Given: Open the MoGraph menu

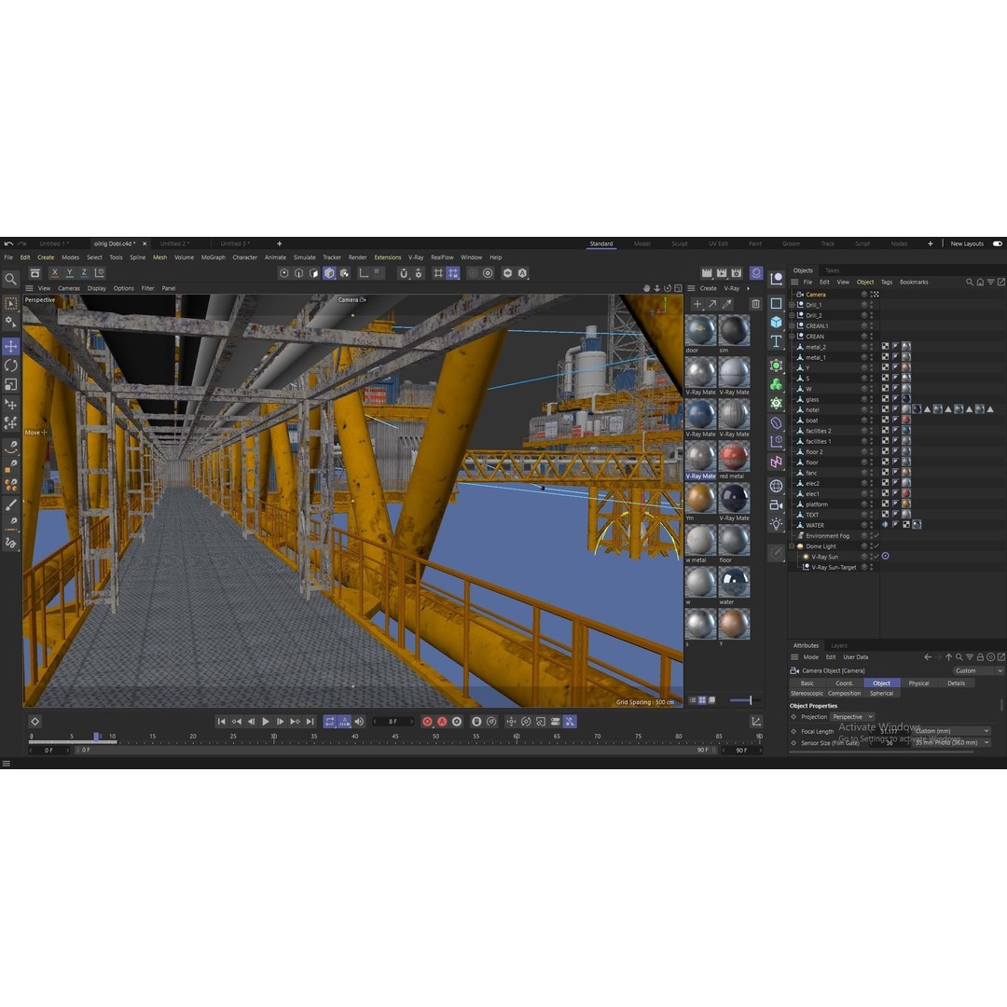Looking at the screenshot, I should tap(213, 257).
